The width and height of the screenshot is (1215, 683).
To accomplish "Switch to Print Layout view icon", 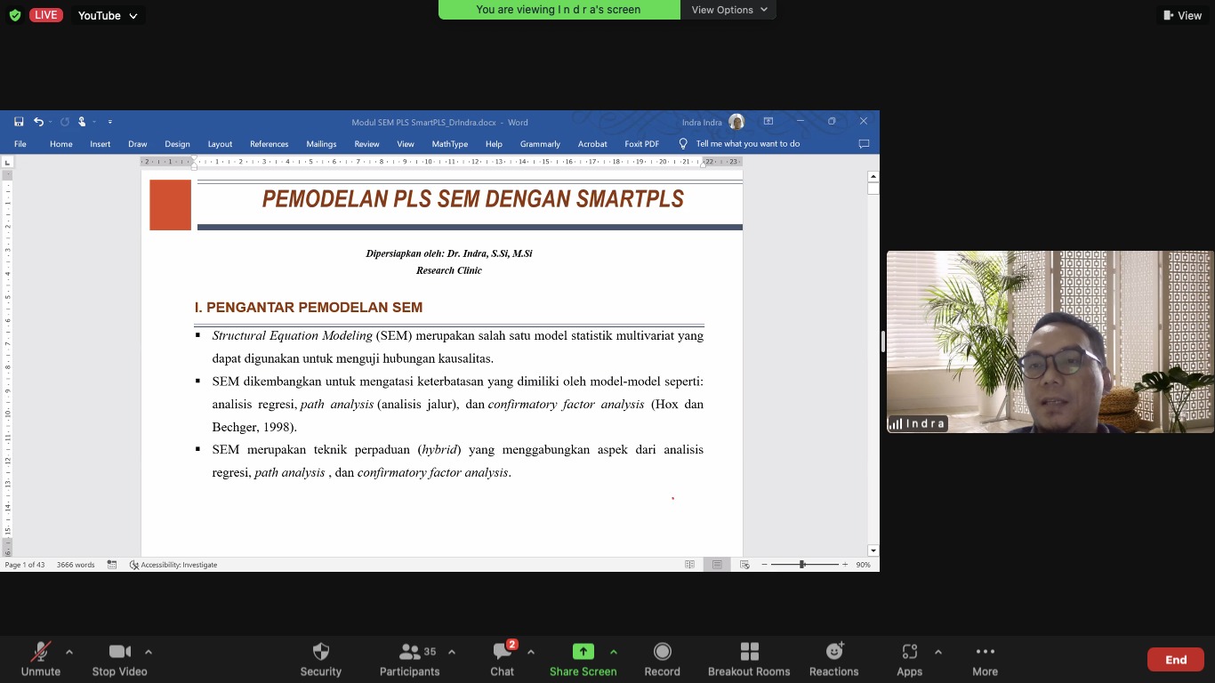I will pyautogui.click(x=717, y=565).
